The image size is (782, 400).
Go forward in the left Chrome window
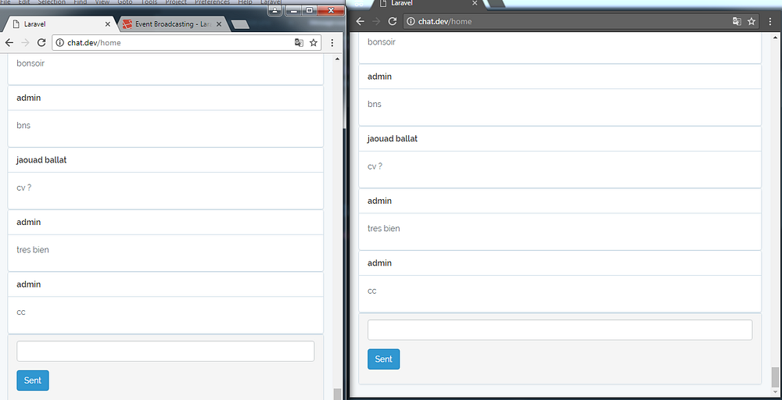(25, 43)
